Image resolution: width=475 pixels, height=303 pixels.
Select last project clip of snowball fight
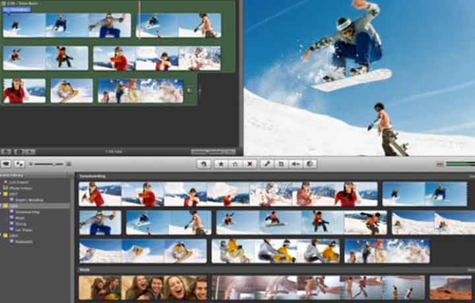pyautogui.click(x=141, y=91)
